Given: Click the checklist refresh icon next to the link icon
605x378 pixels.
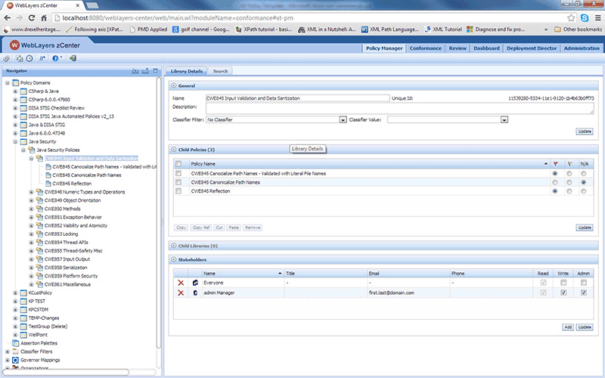Looking at the screenshot, I should point(20,58).
